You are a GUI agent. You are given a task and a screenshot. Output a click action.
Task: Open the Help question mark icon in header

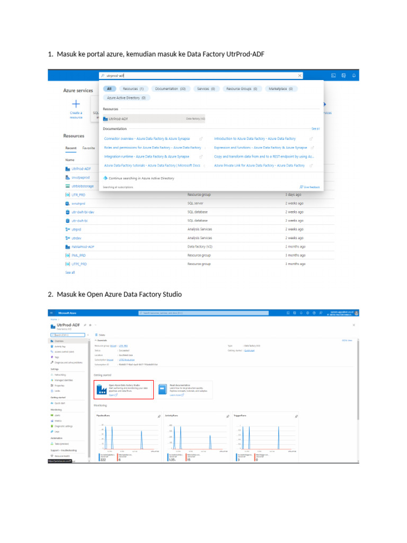[x=314, y=313]
